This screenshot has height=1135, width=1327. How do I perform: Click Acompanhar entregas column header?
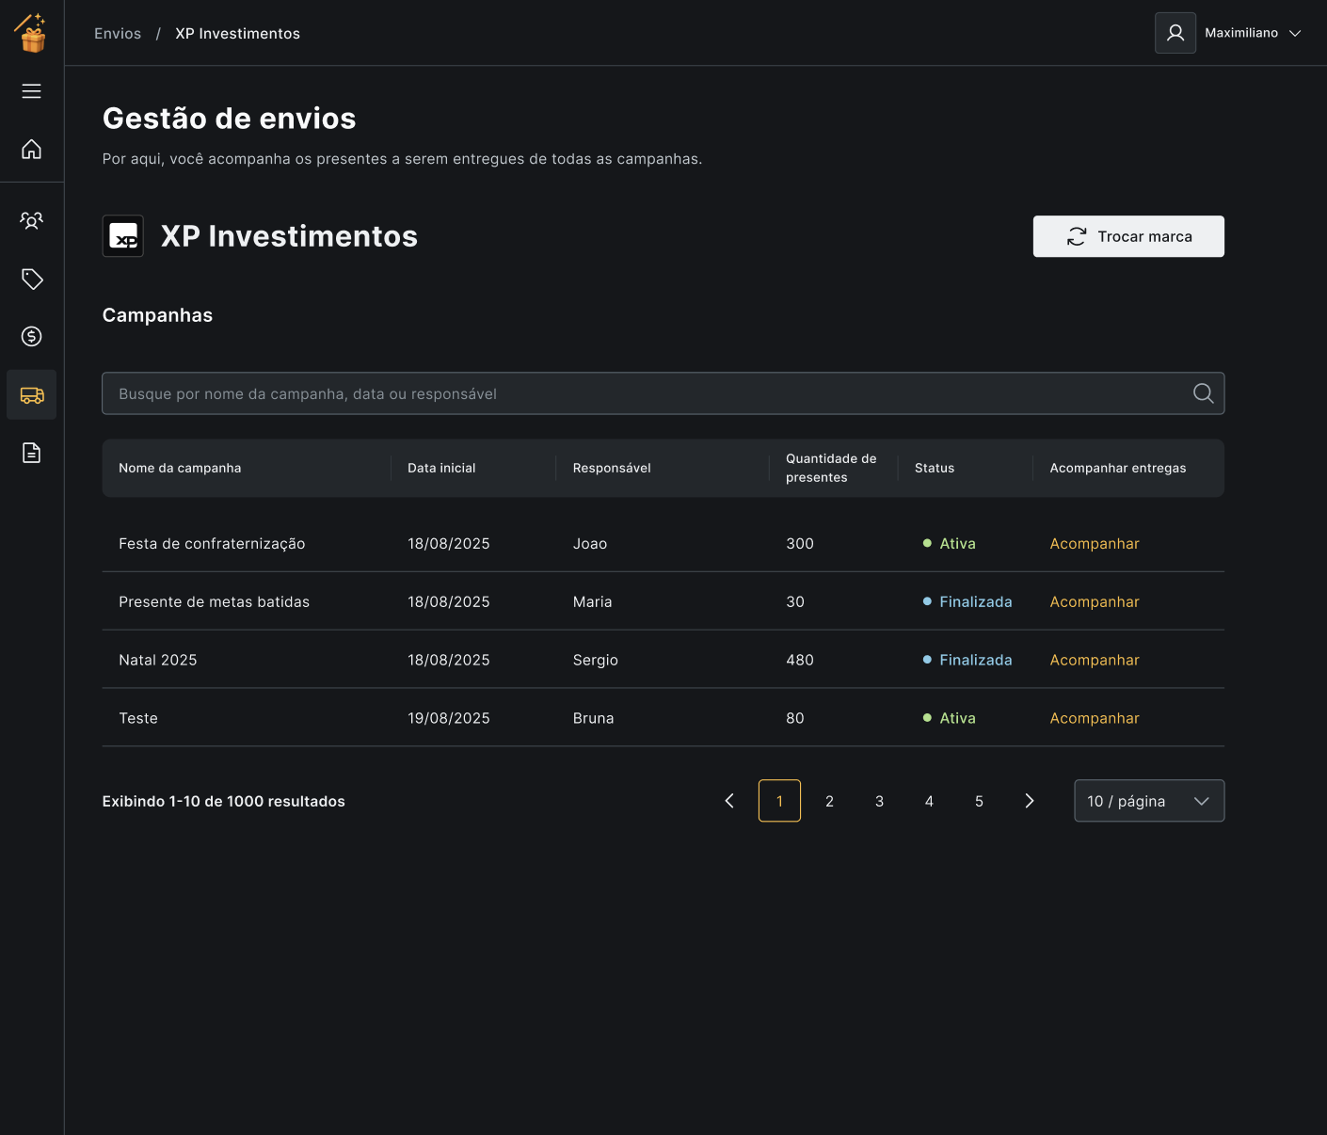1118,468
